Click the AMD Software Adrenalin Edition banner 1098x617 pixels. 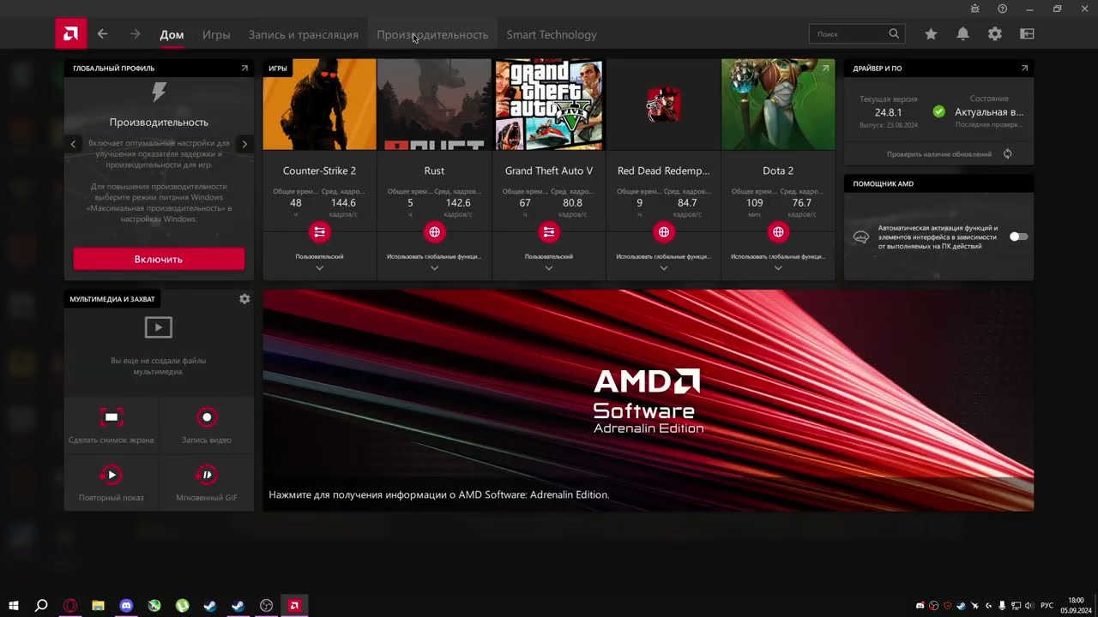click(x=648, y=400)
